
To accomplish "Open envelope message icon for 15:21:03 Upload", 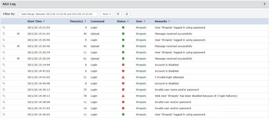I will [18, 34].
